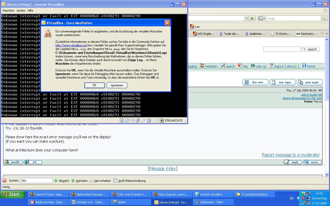Toggle Hervorheben highlight option
The width and height of the screenshot is (330, 206).
100,181
